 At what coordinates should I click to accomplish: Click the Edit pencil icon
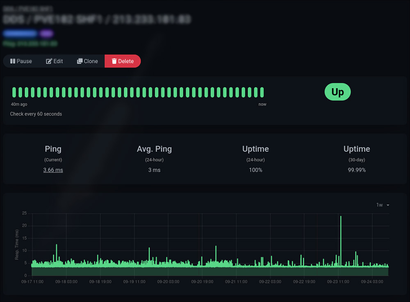tap(49, 61)
